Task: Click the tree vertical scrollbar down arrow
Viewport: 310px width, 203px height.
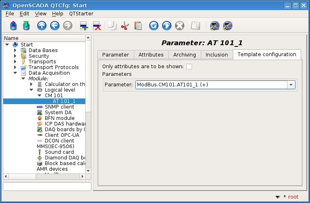Action: 88,171
